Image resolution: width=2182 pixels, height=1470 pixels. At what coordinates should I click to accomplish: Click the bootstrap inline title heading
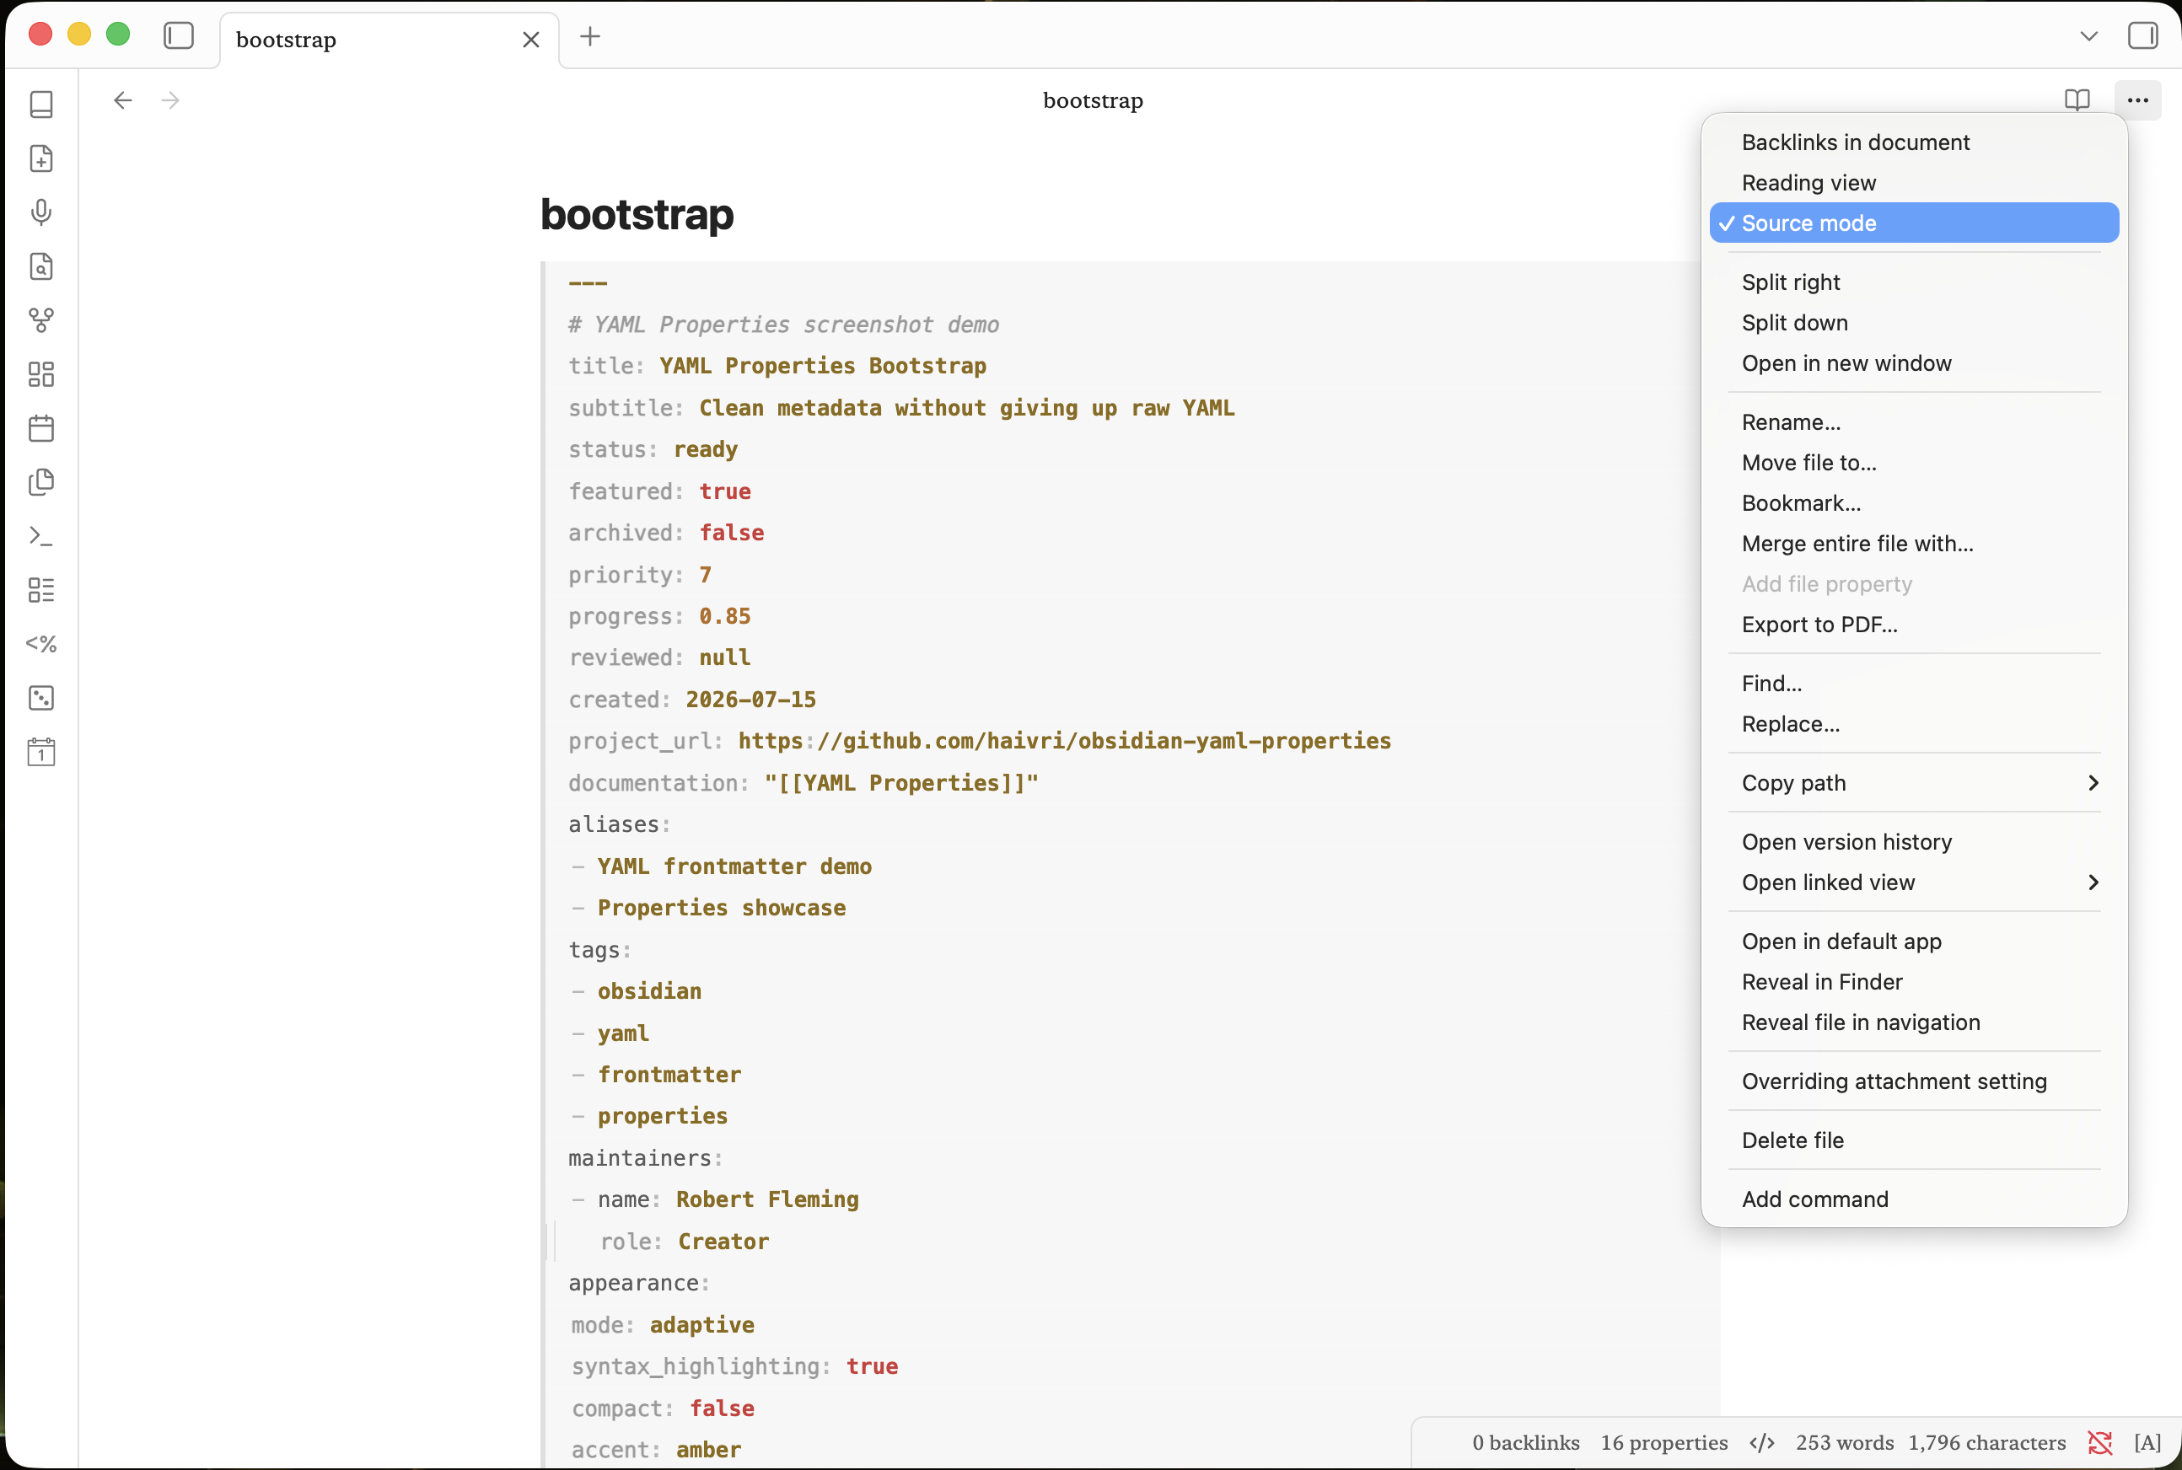[x=637, y=215]
